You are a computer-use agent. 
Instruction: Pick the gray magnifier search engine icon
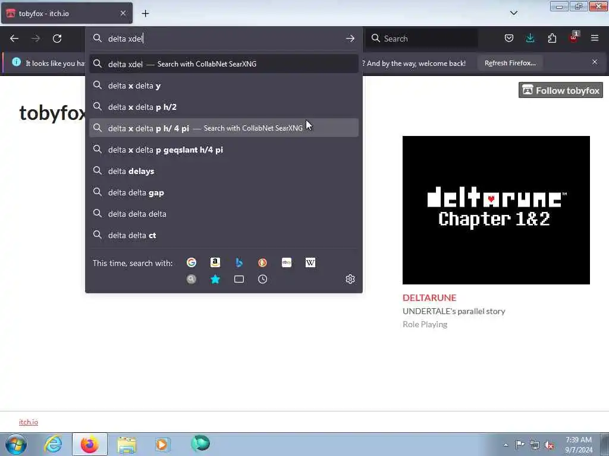tap(192, 279)
